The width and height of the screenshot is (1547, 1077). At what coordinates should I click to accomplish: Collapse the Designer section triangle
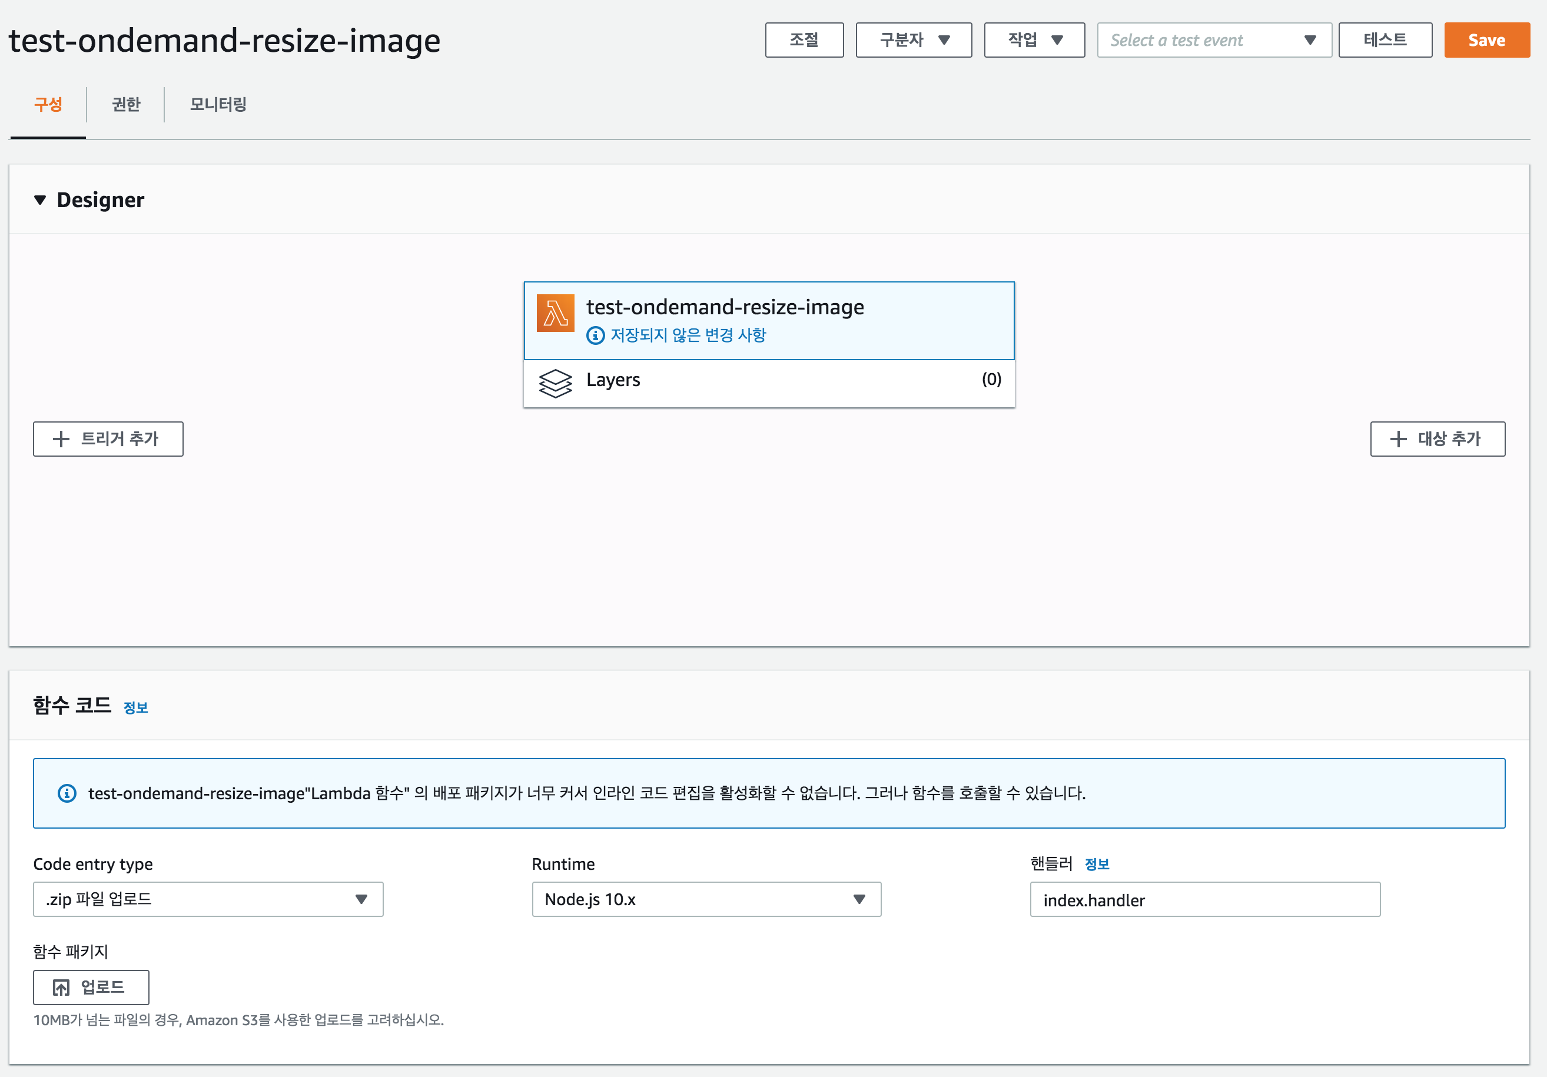click(41, 200)
